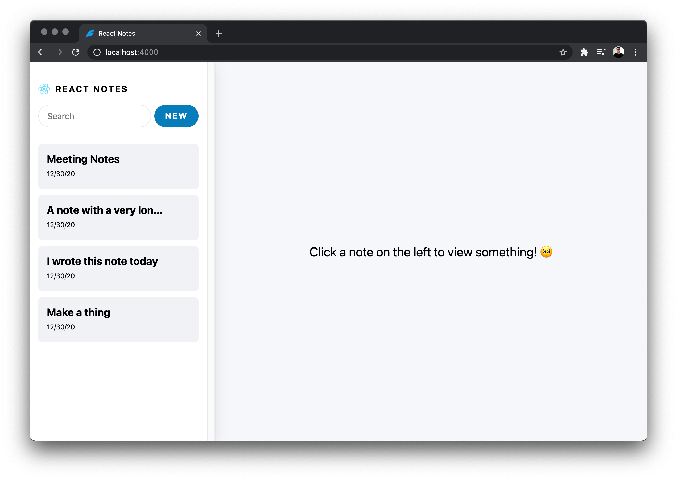The image size is (677, 480).
Task: Open the media control playlist icon
Action: [x=601, y=52]
